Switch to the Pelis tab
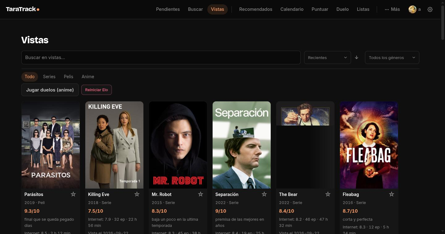The image size is (445, 234). pyautogui.click(x=69, y=77)
